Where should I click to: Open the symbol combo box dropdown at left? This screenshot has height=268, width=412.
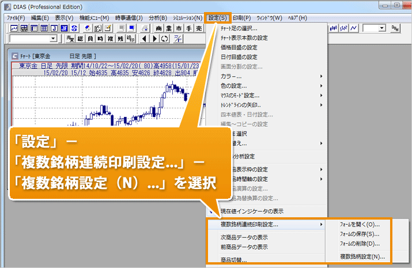click(x=53, y=39)
